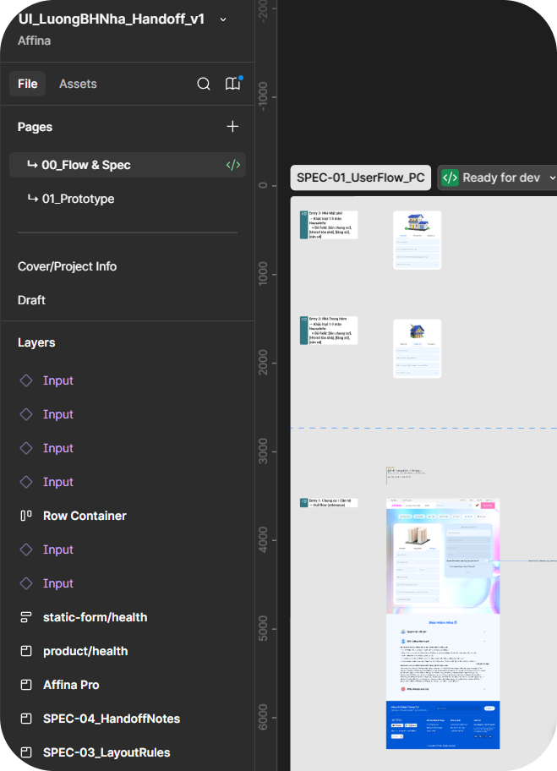This screenshot has height=771, width=557.
Task: Open the libraries book icon
Action: pos(232,84)
